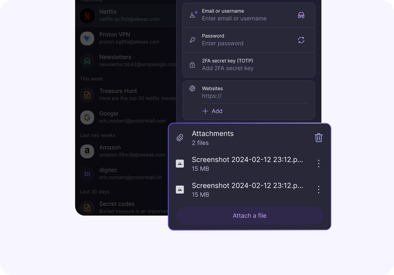
Task: Click the Attach a file button
Action: coord(250,215)
